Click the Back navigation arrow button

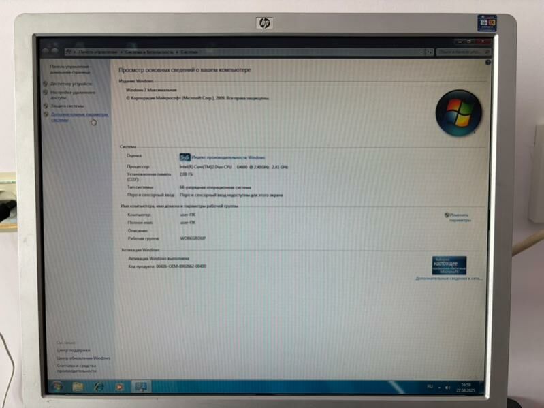[46, 52]
